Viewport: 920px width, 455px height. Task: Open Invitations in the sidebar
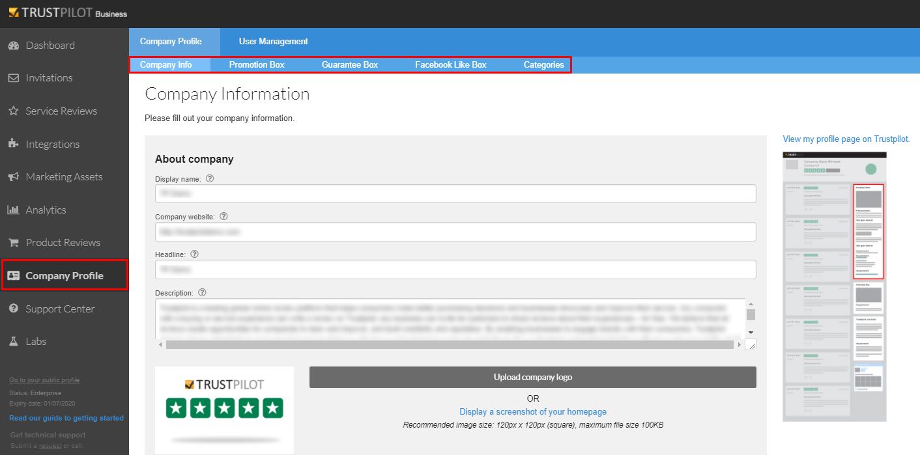49,78
